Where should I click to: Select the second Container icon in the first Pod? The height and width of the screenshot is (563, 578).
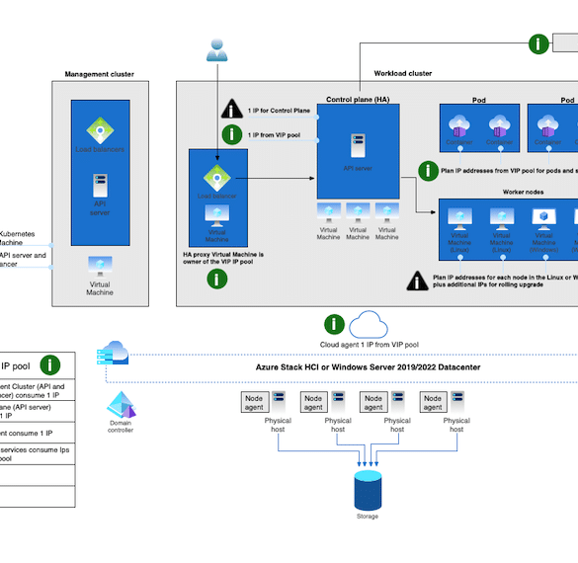tap(500, 126)
